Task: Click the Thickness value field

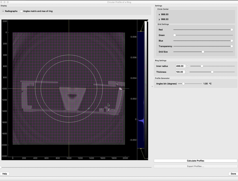Action: coord(181,72)
